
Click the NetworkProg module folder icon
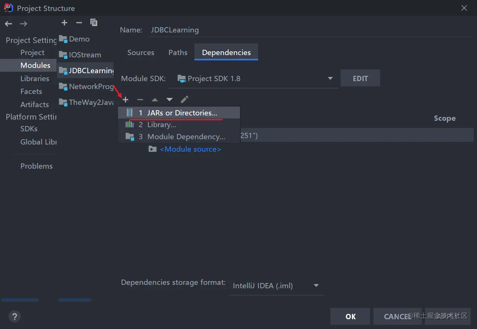pyautogui.click(x=63, y=86)
